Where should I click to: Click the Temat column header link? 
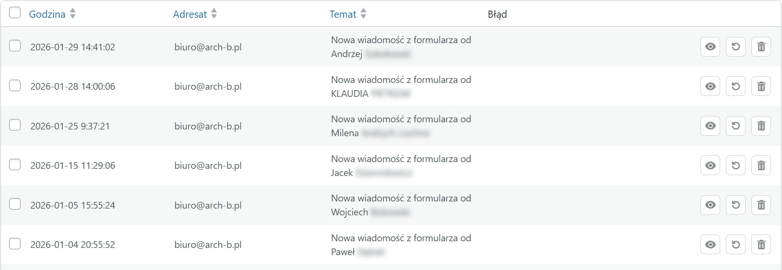pyautogui.click(x=343, y=14)
